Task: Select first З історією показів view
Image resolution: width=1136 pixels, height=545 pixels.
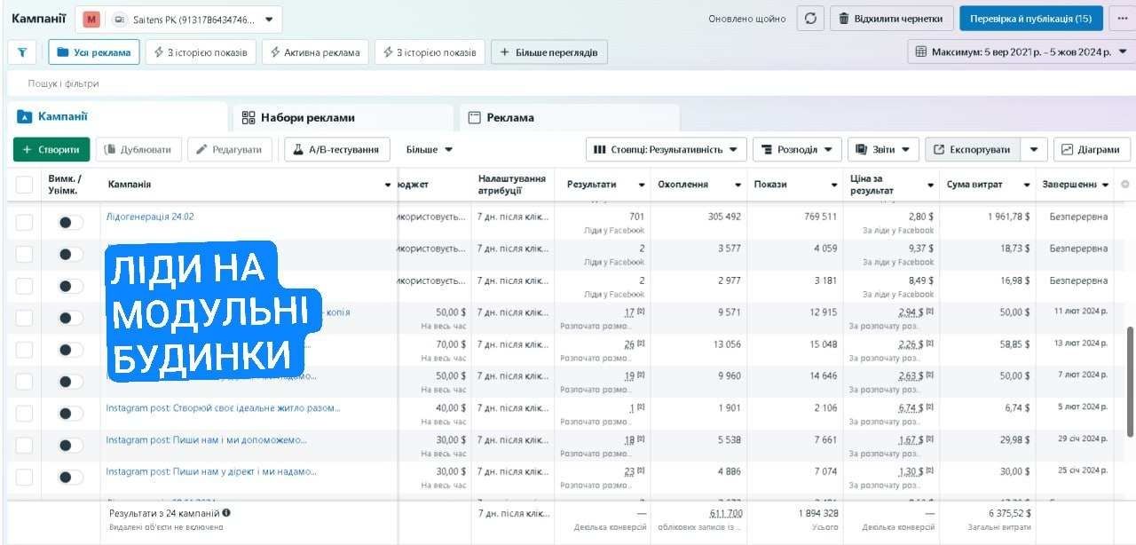Action: pos(201,52)
